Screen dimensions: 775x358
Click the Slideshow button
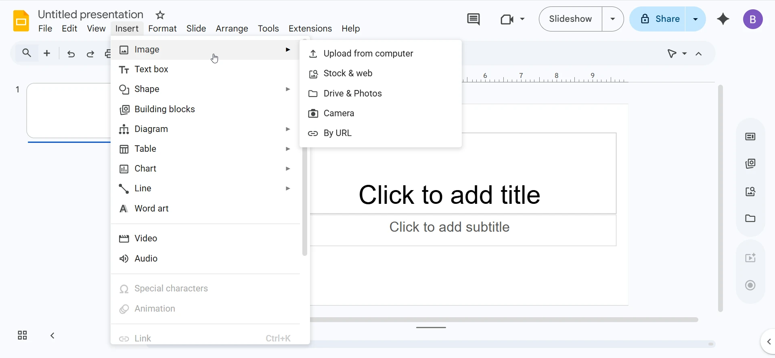click(x=570, y=19)
